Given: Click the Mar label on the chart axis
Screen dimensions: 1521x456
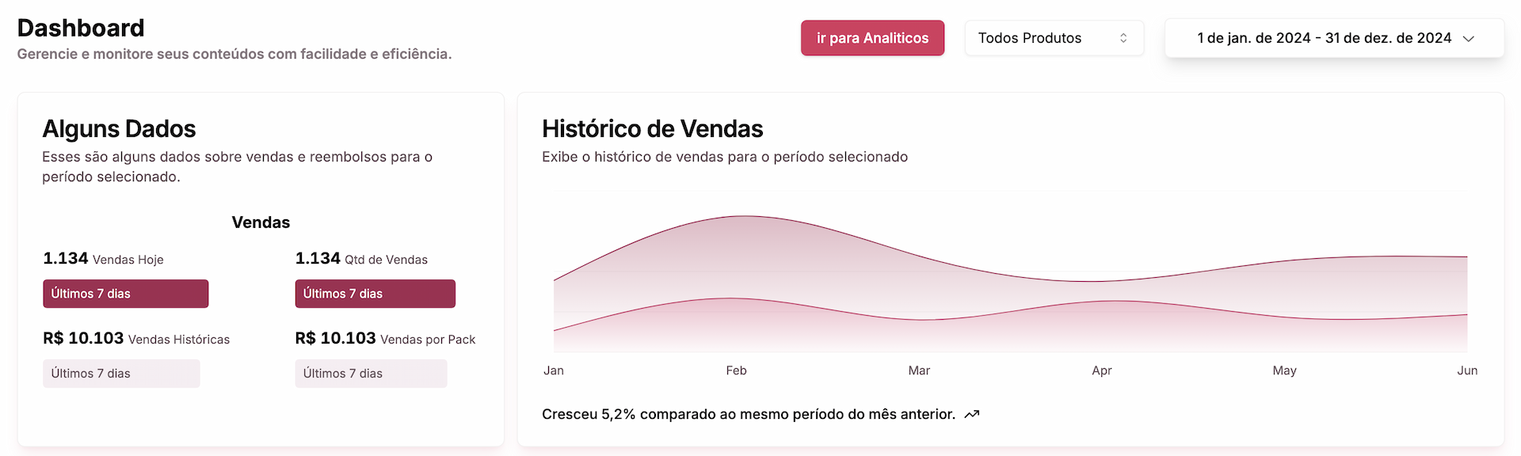Looking at the screenshot, I should 918,370.
